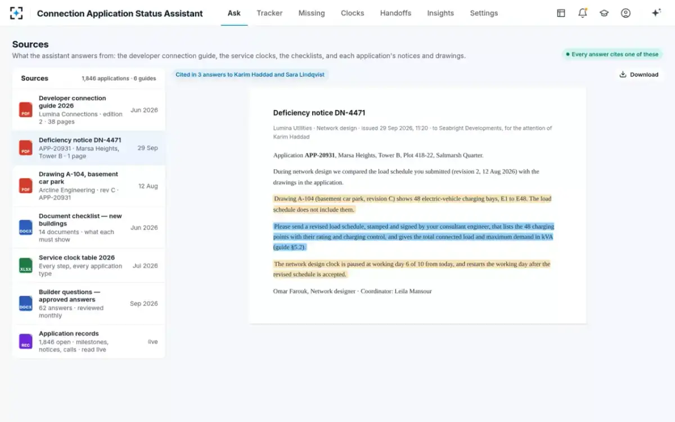The width and height of the screenshot is (675, 422).
Task: Open notifications bell
Action: coord(583,13)
